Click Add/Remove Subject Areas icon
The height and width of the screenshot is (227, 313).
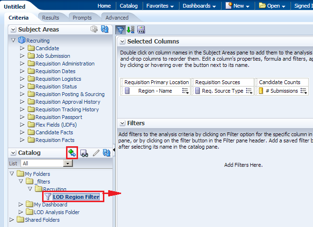click(x=94, y=29)
